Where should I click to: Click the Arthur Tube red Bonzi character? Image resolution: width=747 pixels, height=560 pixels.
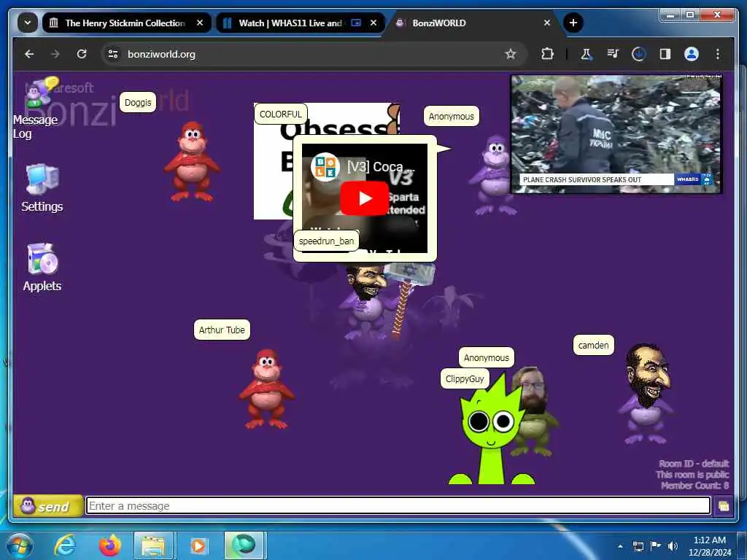point(266,389)
